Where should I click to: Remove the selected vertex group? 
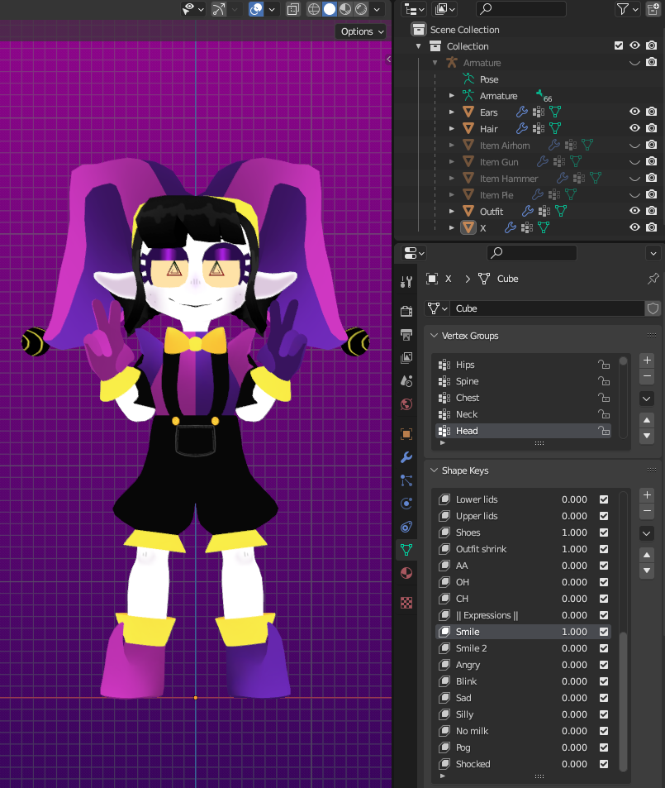point(647,376)
